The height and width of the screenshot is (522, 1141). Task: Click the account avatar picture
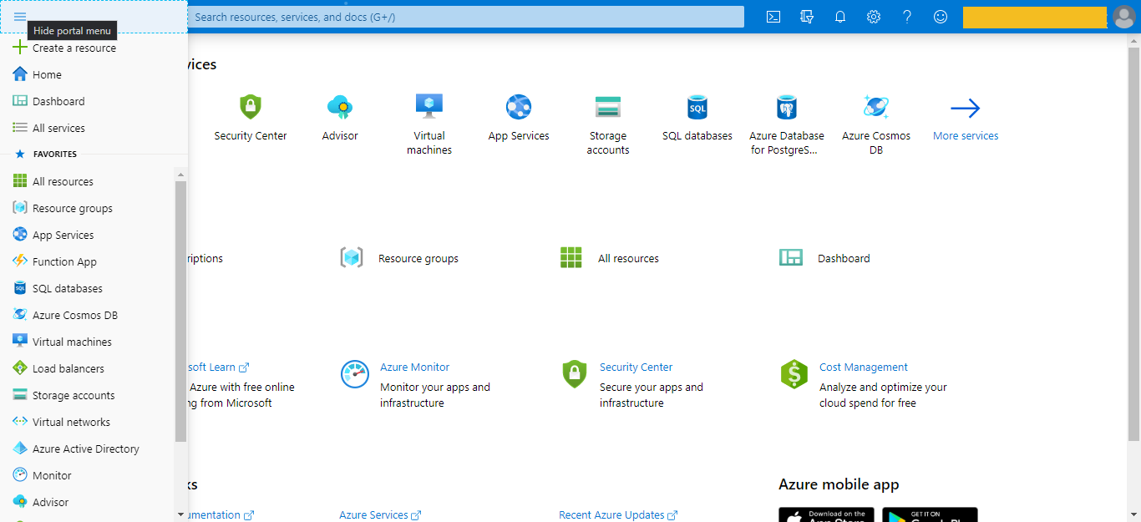pyautogui.click(x=1123, y=16)
